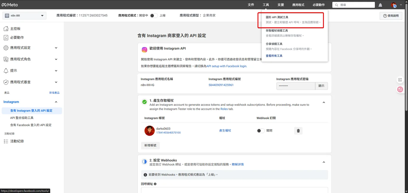
Task: Click the 瞭解詳情 link
Action: [238, 164]
